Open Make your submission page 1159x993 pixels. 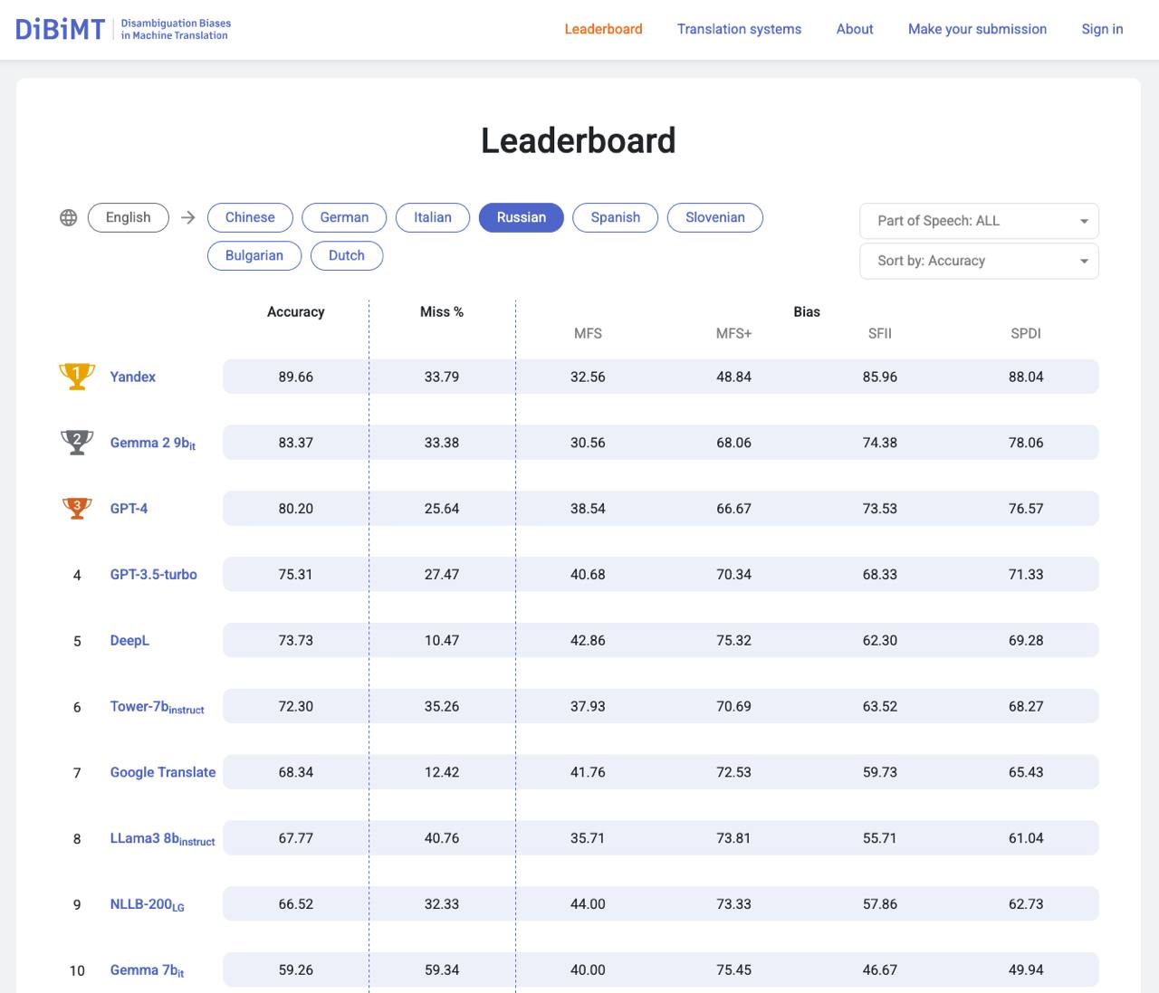(x=978, y=29)
